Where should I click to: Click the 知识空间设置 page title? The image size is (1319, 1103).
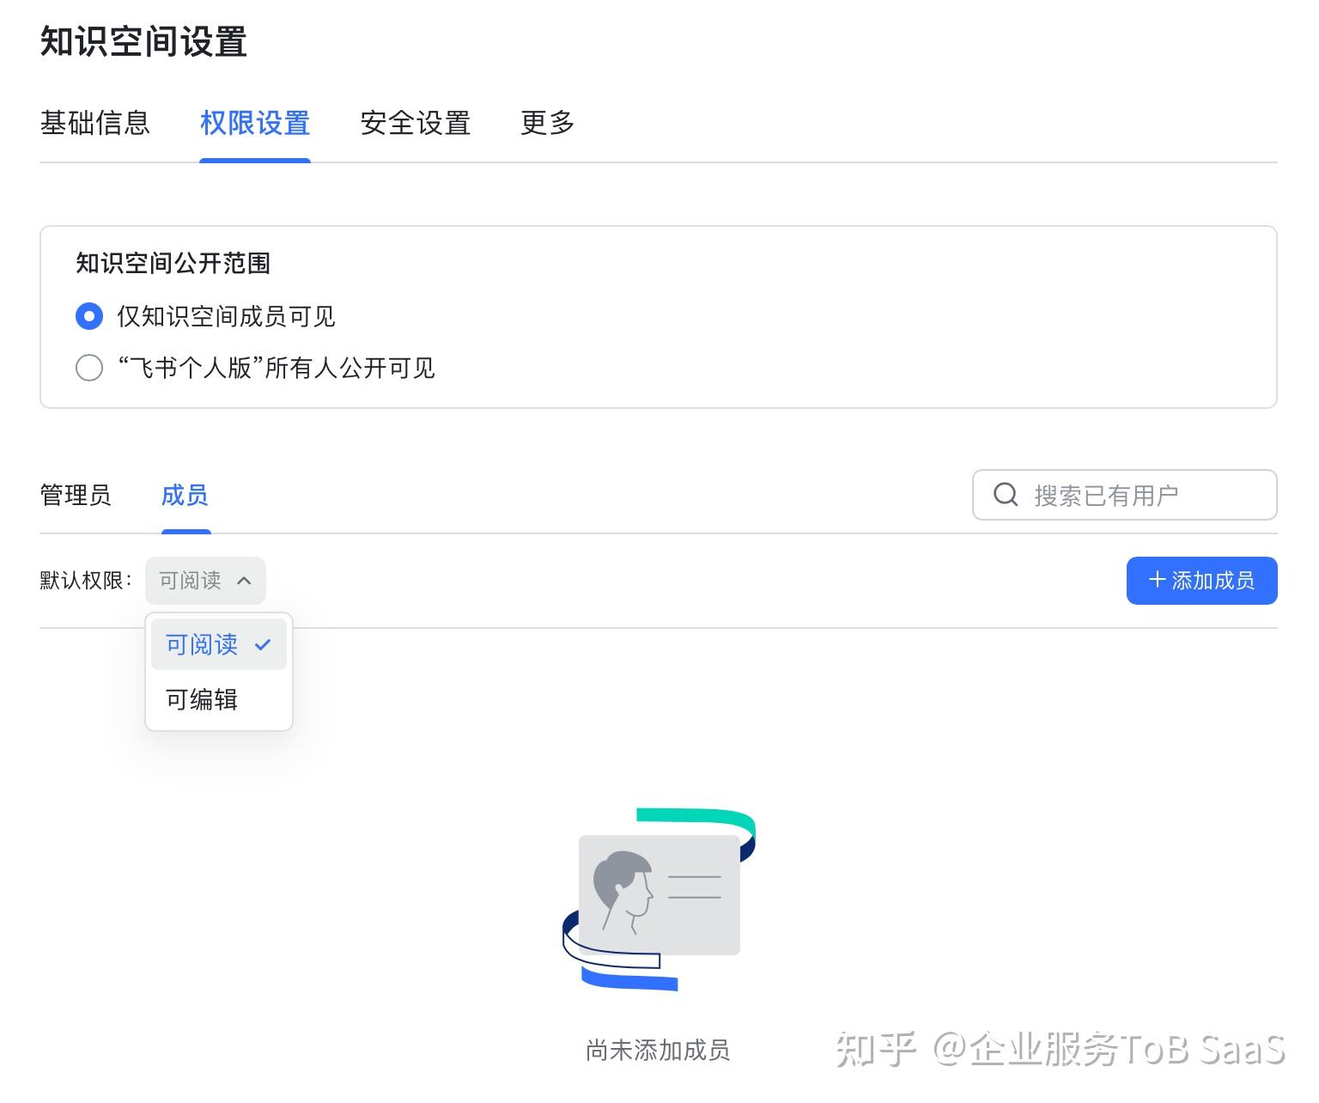(144, 42)
